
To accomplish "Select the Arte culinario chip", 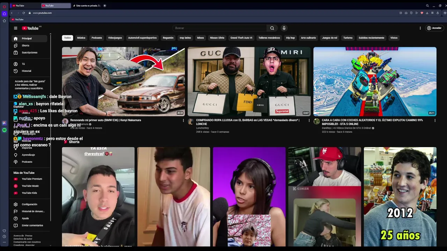I will pyautogui.click(x=308, y=38).
